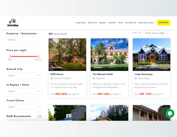Focus the Property / Destination search field
177x137 pixels.
tap(24, 40)
